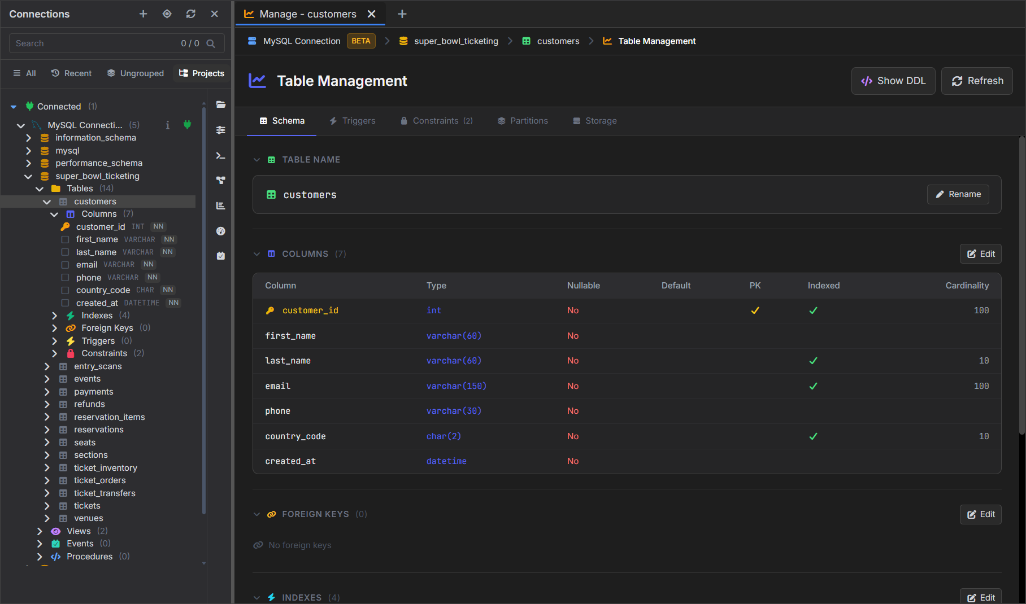The width and height of the screenshot is (1026, 604).
Task: Expand the entry_scans table
Action: click(47, 366)
